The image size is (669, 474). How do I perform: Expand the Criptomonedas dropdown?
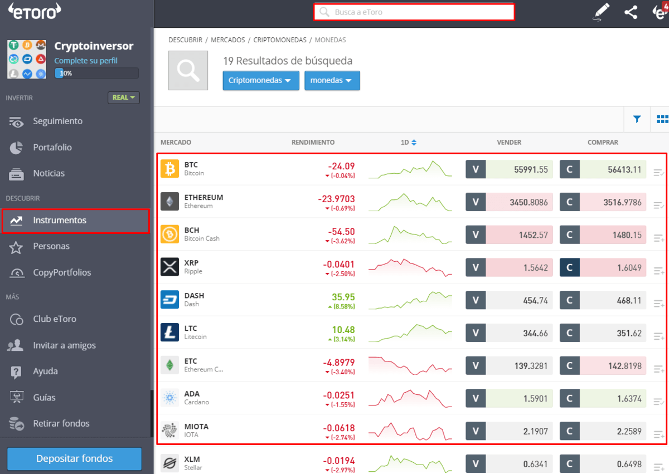(x=261, y=80)
